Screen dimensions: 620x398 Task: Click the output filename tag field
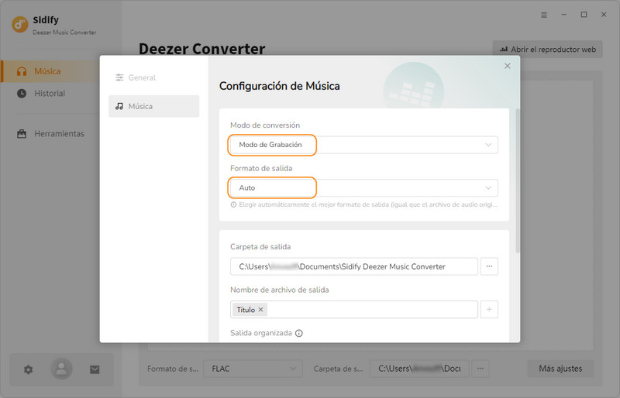[x=354, y=310]
